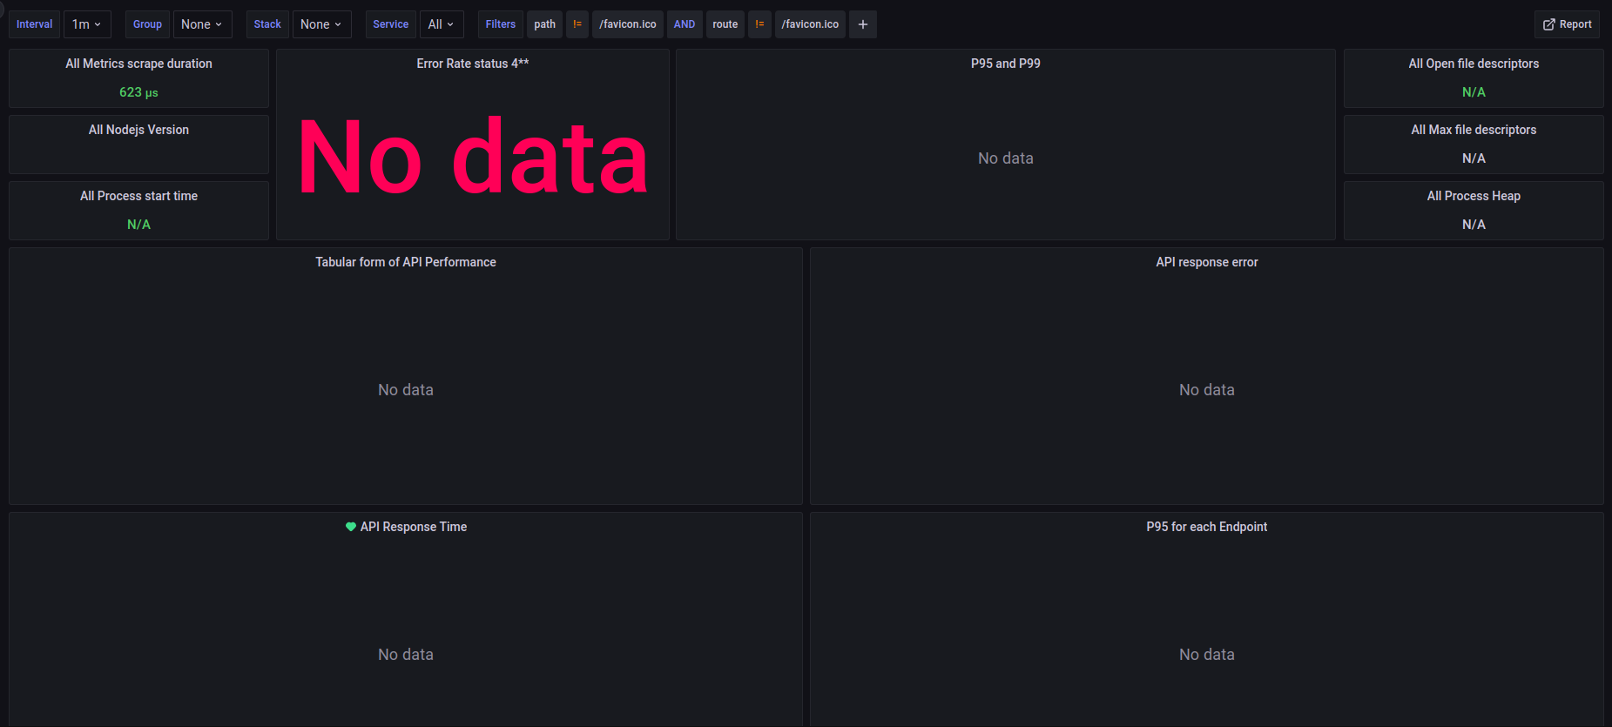
Task: Open the Stack dropdown set to None
Action: (321, 24)
